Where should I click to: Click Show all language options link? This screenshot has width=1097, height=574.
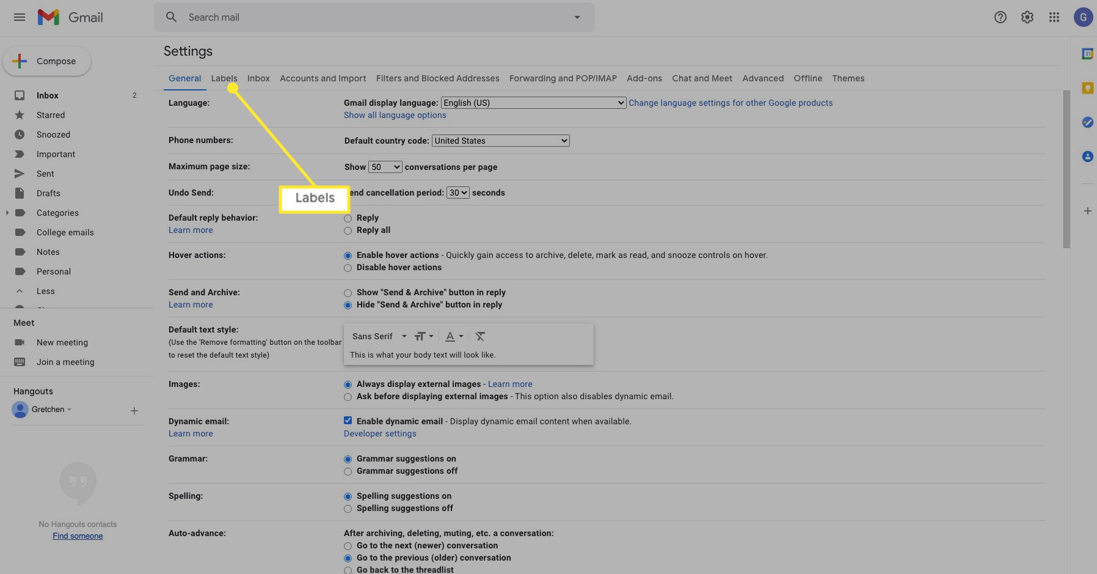coord(395,115)
